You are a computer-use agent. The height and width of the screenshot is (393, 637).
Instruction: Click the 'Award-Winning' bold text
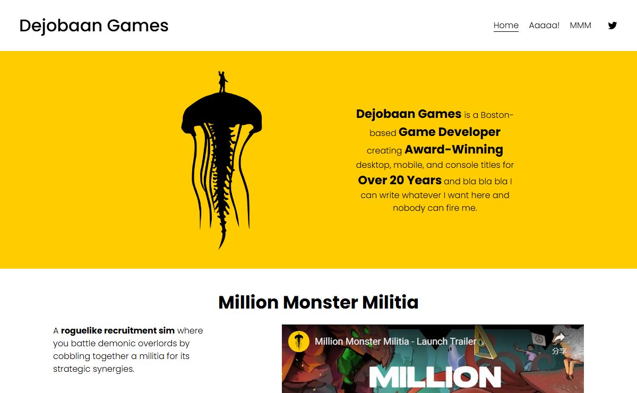point(454,149)
